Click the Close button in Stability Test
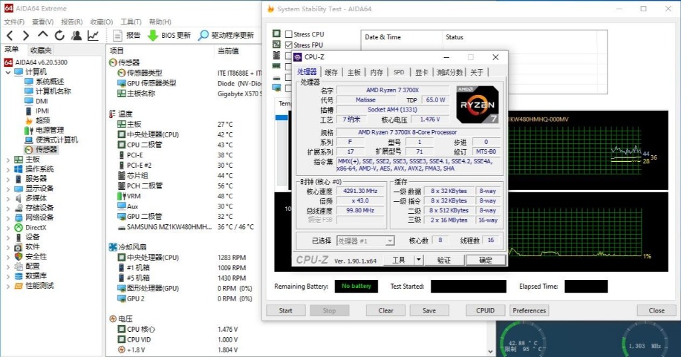The image size is (681, 357). click(x=656, y=311)
